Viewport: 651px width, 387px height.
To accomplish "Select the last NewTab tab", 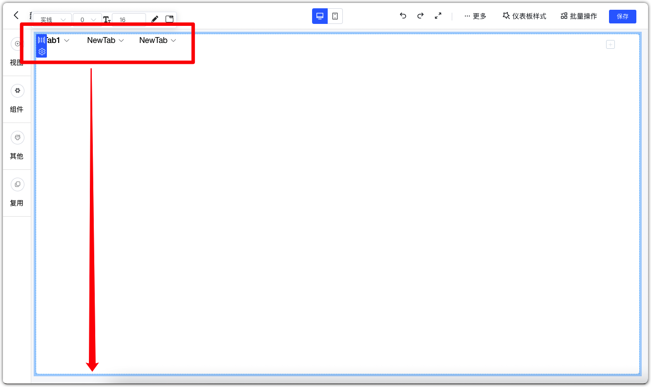I will [153, 41].
